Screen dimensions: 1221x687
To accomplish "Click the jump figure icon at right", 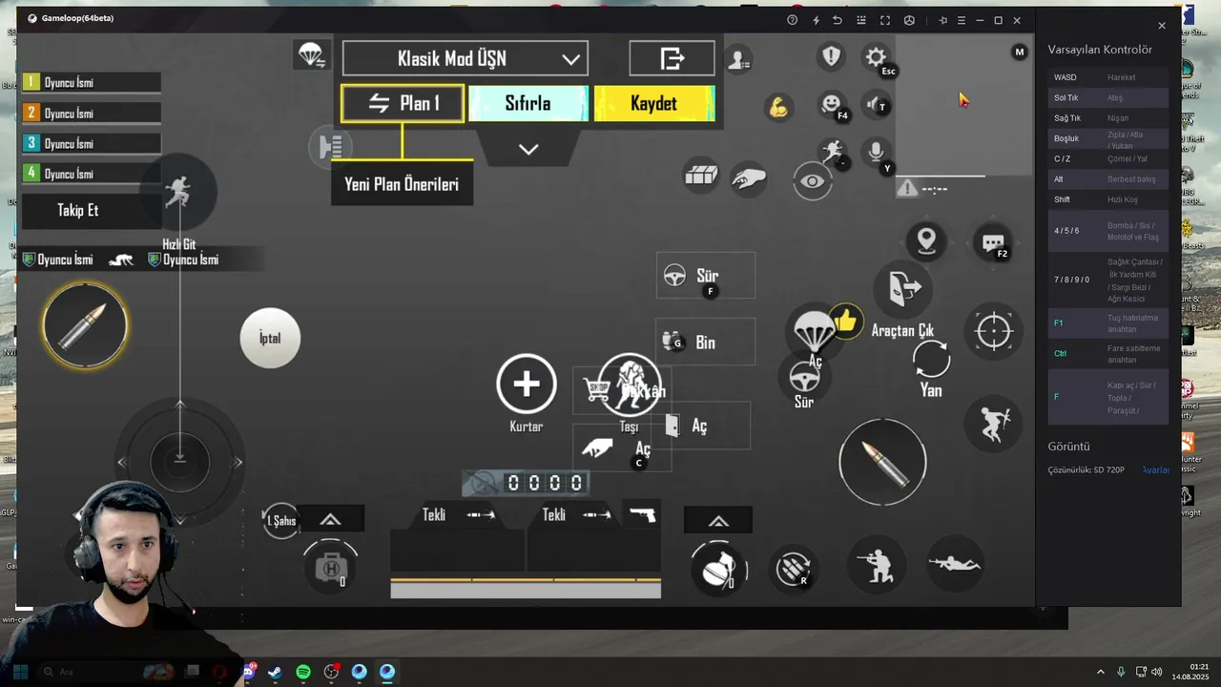I will tap(993, 424).
